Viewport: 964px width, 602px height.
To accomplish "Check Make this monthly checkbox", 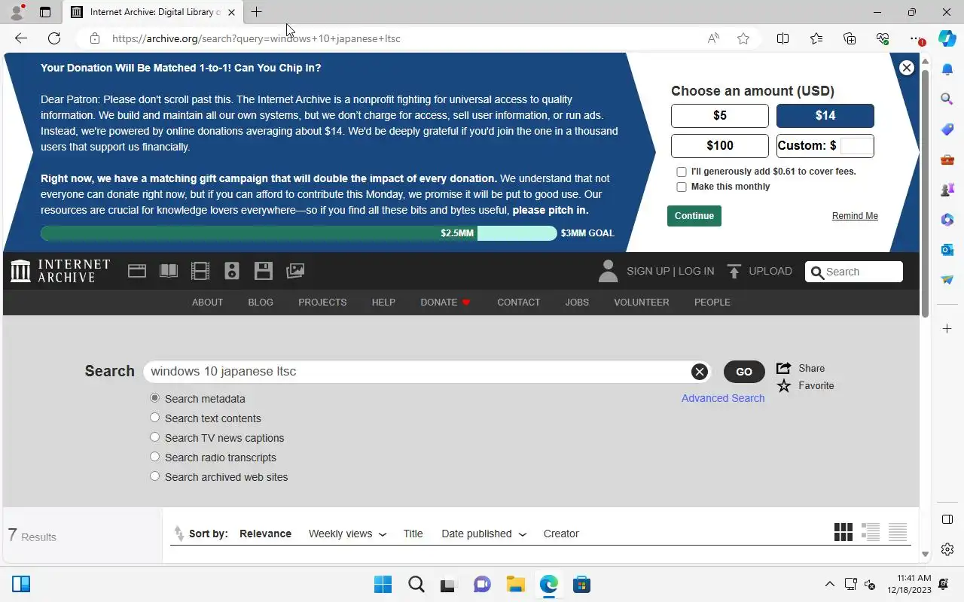I will (682, 187).
